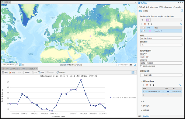This screenshot has width=185, height=119.
Task: Reset point features with undo icon
Action: 181,24
